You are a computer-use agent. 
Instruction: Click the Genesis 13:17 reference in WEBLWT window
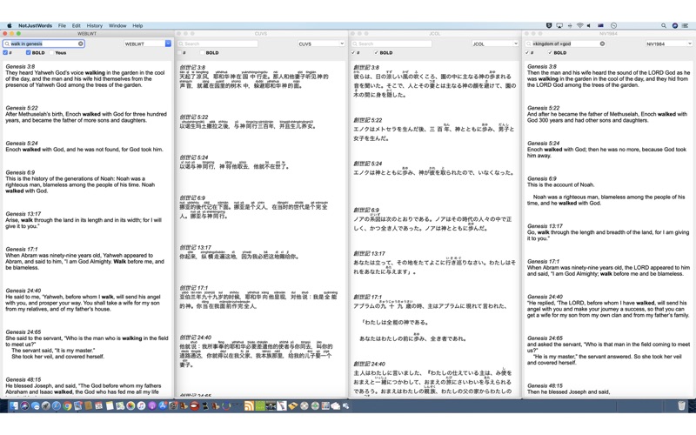[23, 214]
